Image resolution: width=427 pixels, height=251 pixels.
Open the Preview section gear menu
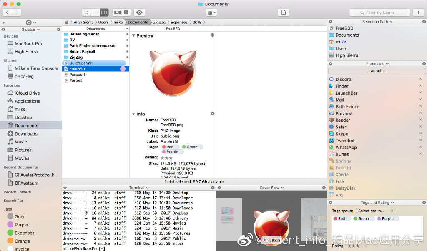click(x=213, y=35)
